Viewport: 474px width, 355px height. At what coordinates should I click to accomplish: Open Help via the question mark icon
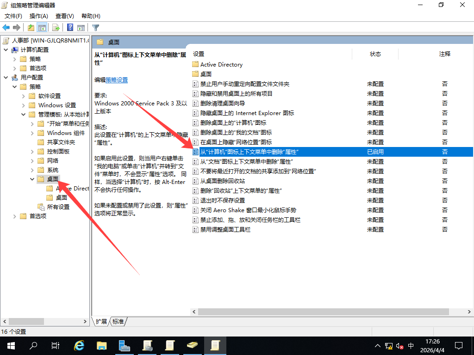pyautogui.click(x=70, y=27)
